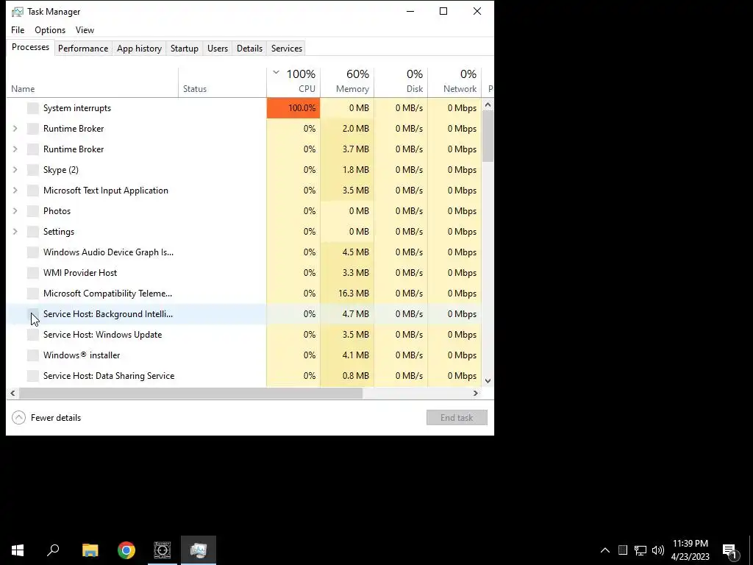Open the Windows Start menu
The image size is (753, 565).
(18, 550)
